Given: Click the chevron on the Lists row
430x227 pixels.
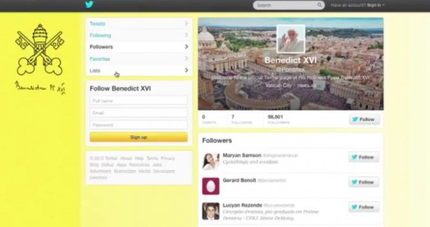Looking at the screenshot, I should pos(187,71).
